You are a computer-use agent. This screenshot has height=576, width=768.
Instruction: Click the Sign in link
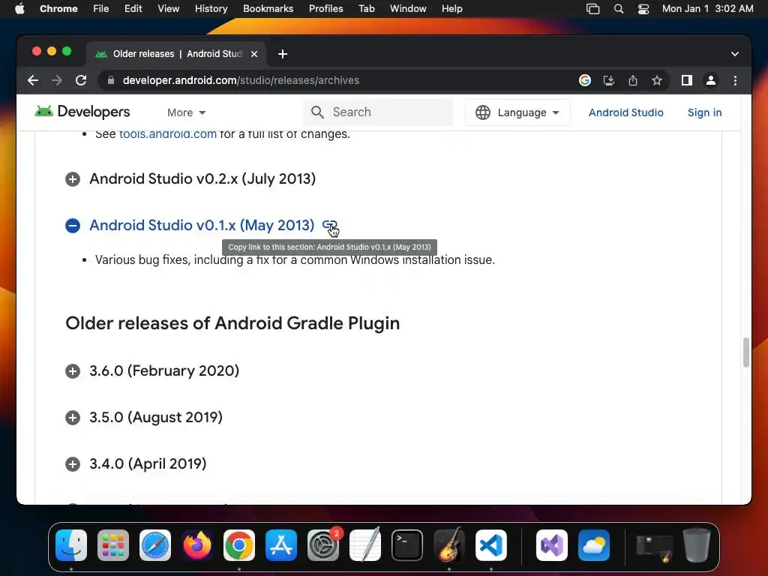[704, 112]
